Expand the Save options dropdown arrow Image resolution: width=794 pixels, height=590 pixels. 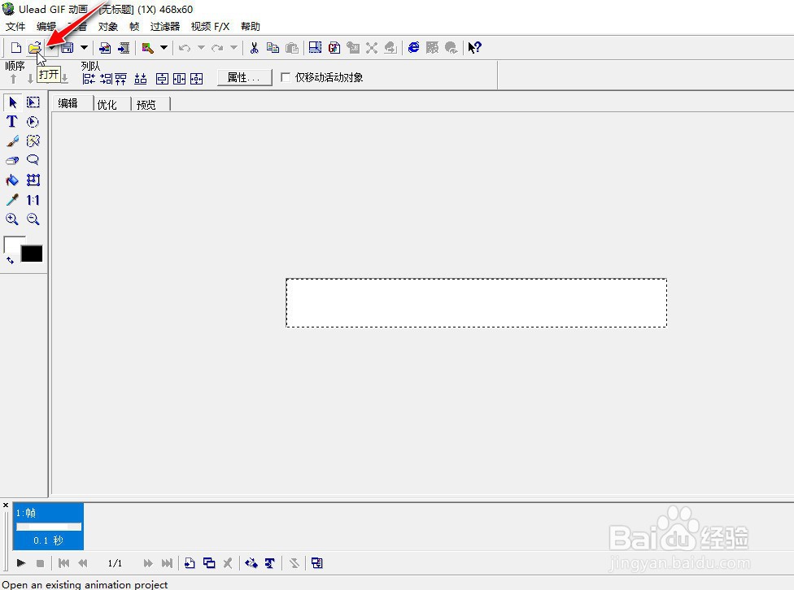pyautogui.click(x=84, y=48)
